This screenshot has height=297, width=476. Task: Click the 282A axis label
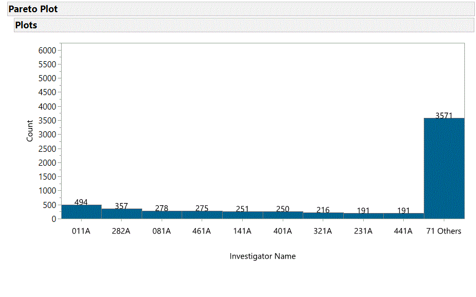tap(121, 231)
